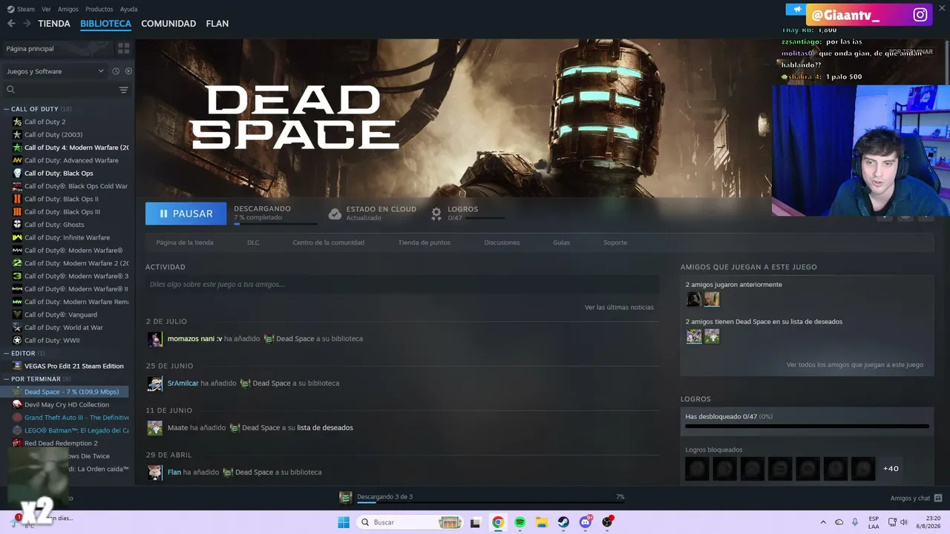
Task: Switch to the TIENDA tab
Action: pos(54,24)
